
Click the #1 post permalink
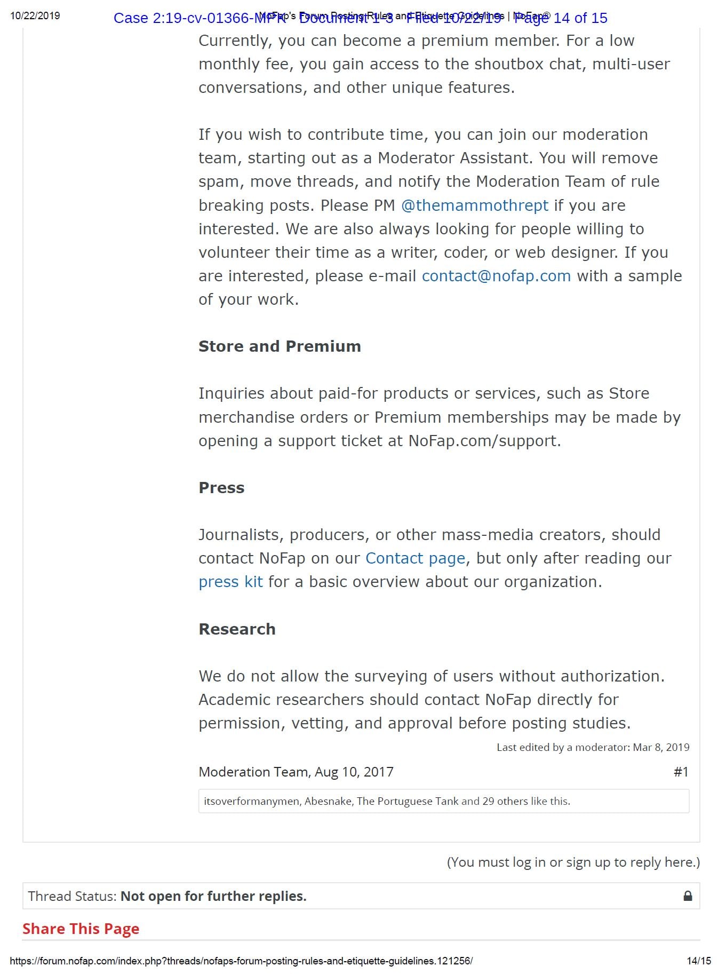(x=681, y=772)
